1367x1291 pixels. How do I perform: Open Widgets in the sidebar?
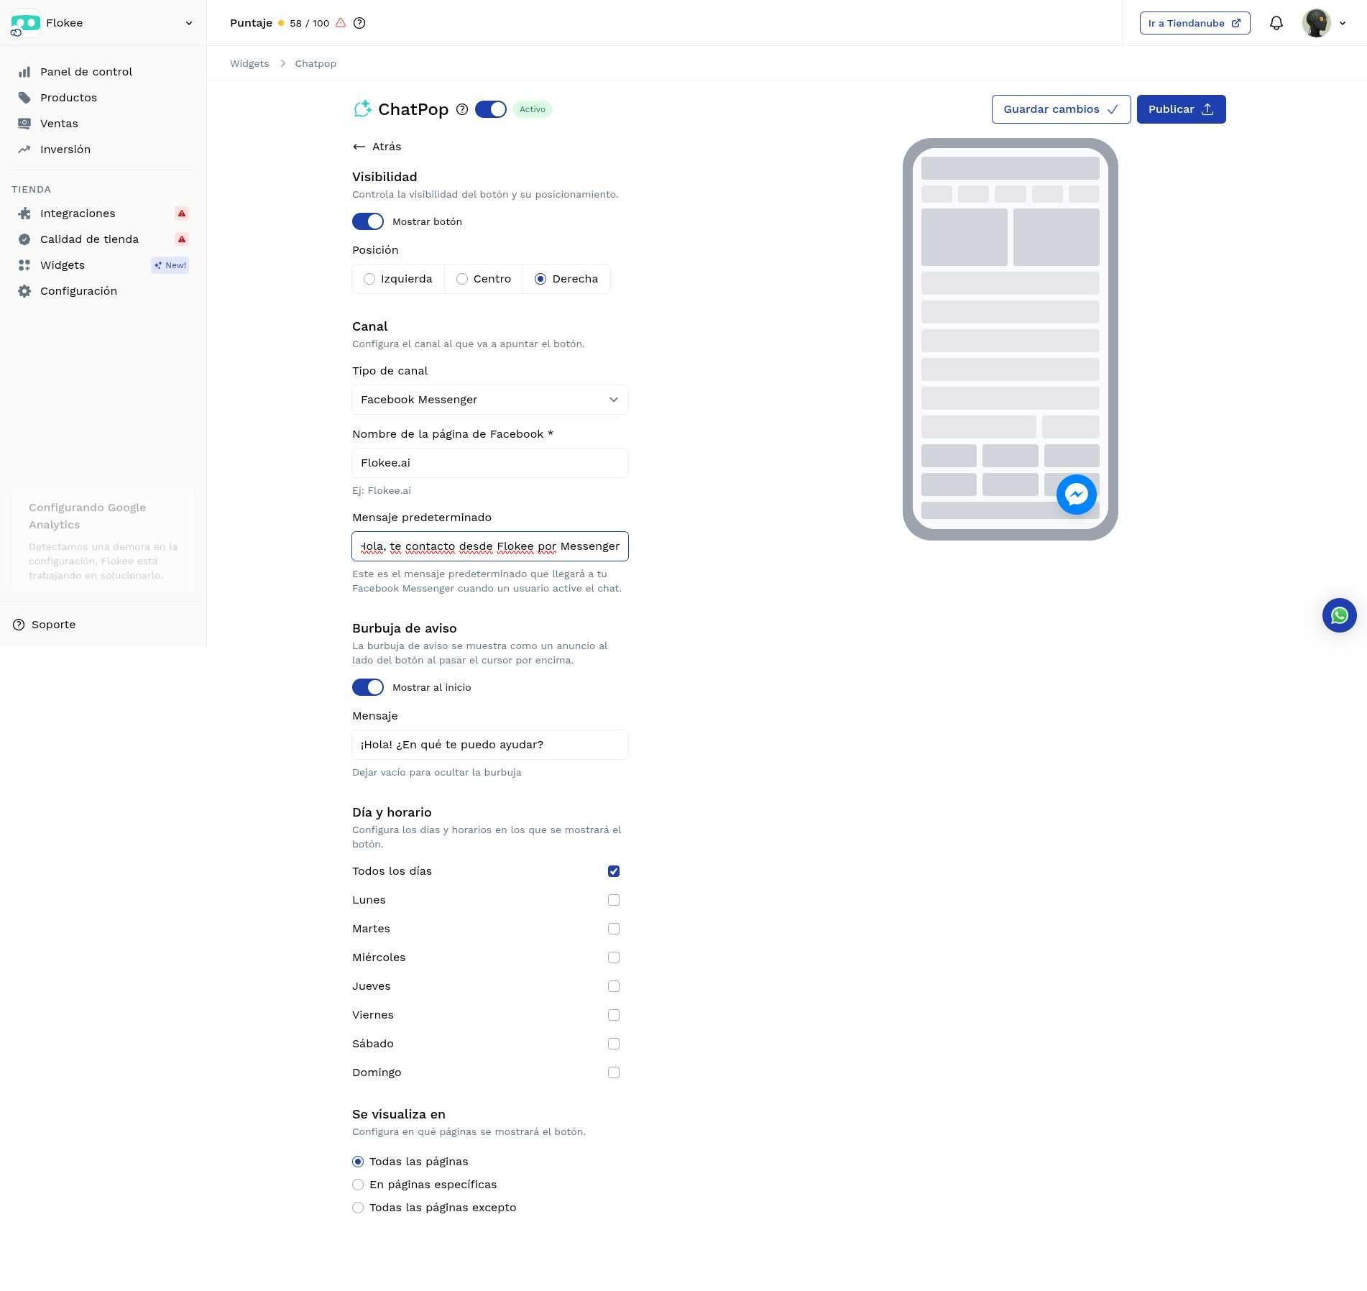(x=63, y=265)
